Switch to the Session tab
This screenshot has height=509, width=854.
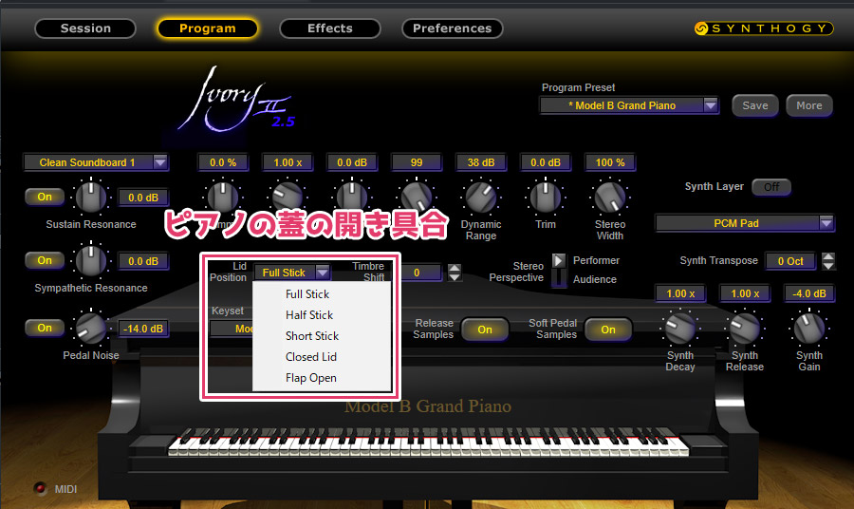tap(85, 28)
